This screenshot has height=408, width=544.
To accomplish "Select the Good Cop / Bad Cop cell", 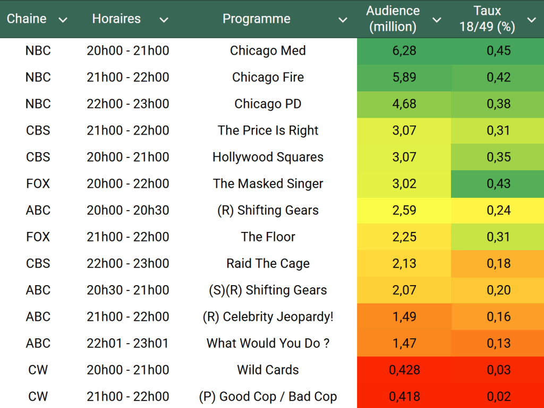I will point(268,397).
